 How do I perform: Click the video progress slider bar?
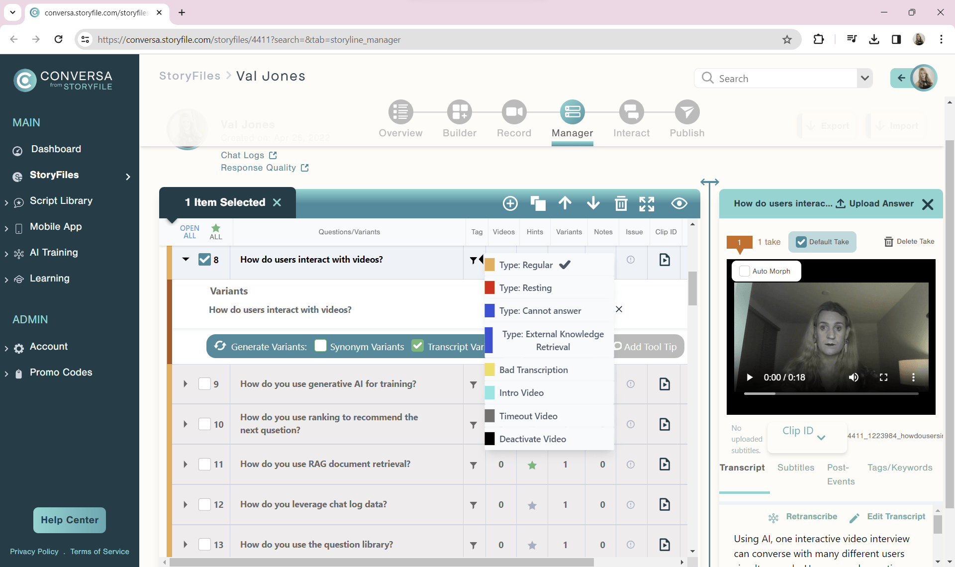pyautogui.click(x=831, y=393)
